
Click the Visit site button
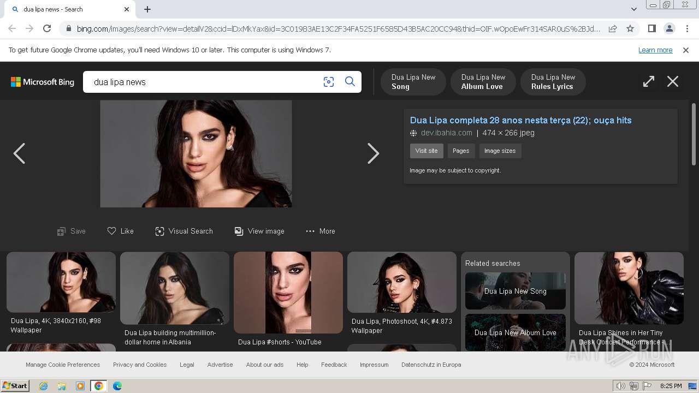[x=426, y=151]
